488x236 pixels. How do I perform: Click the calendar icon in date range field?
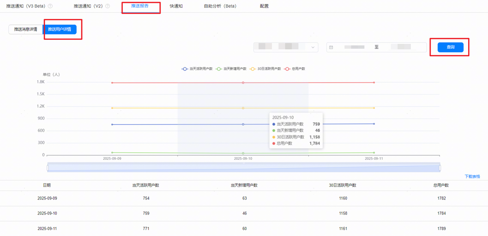[331, 47]
